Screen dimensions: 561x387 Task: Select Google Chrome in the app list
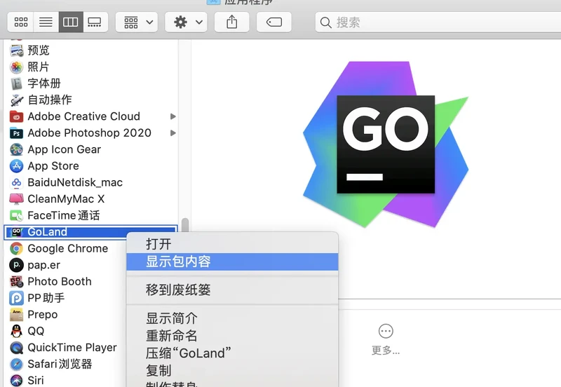[x=67, y=248]
